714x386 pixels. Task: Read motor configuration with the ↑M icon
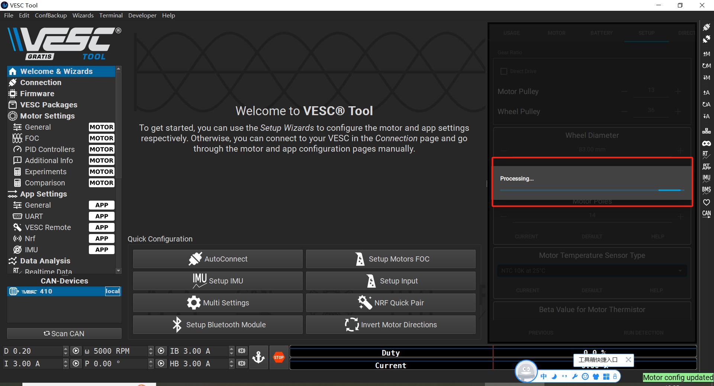[706, 54]
